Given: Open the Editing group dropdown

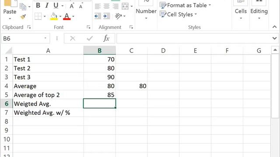Looking at the screenshot, I should pos(259,18).
